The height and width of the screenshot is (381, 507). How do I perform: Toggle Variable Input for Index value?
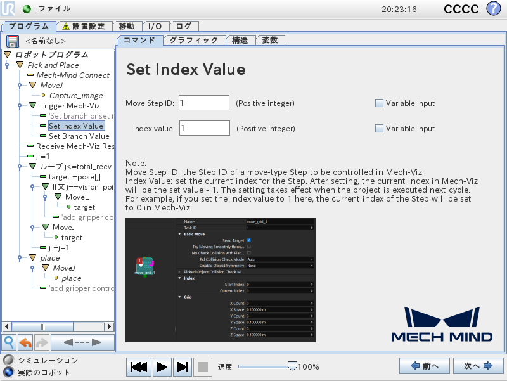(x=379, y=129)
